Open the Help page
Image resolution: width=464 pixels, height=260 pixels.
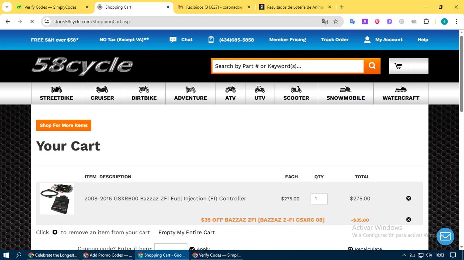423,40
